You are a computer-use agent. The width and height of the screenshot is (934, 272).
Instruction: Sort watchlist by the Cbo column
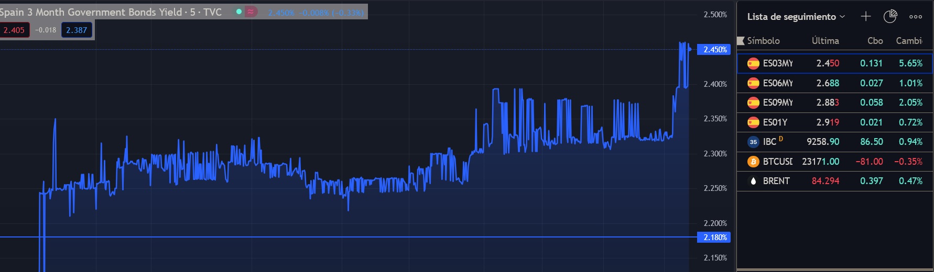[x=875, y=41]
